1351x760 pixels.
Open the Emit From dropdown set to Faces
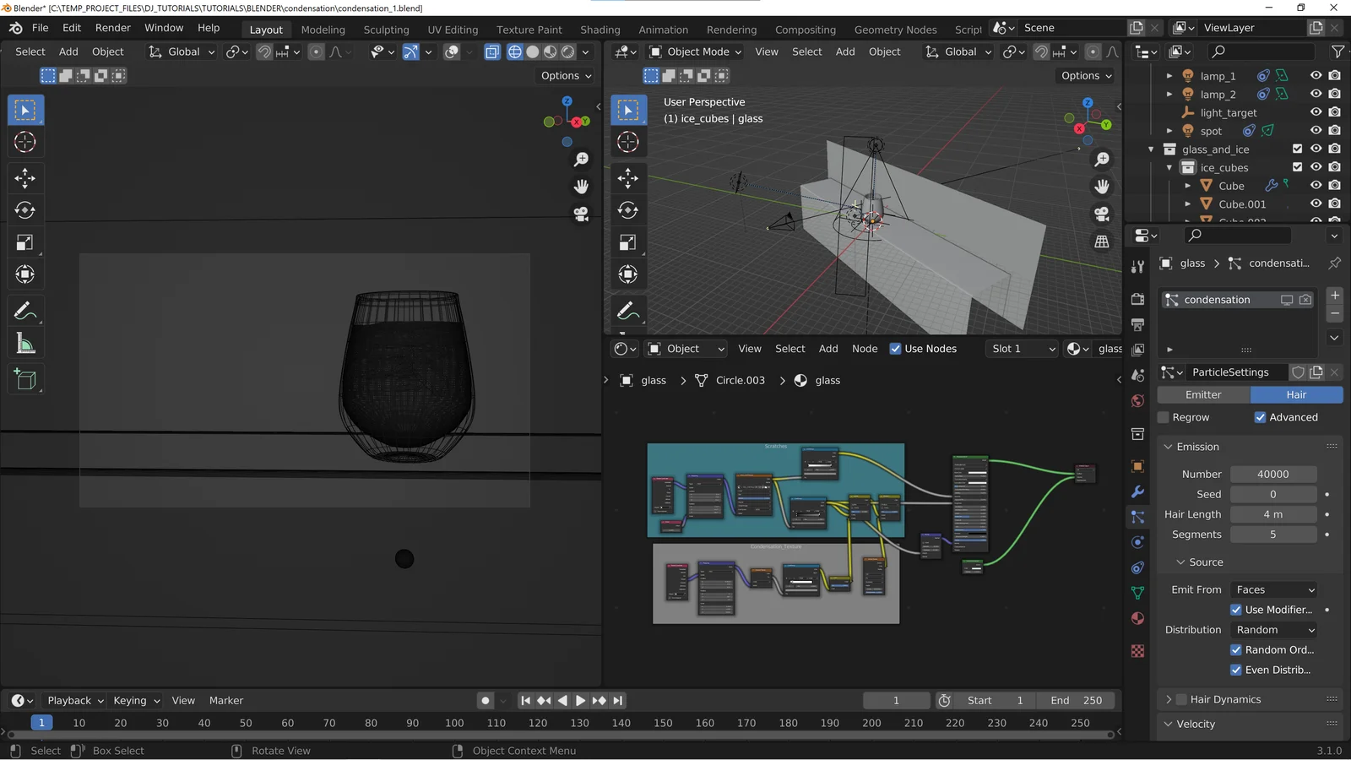pyautogui.click(x=1272, y=589)
